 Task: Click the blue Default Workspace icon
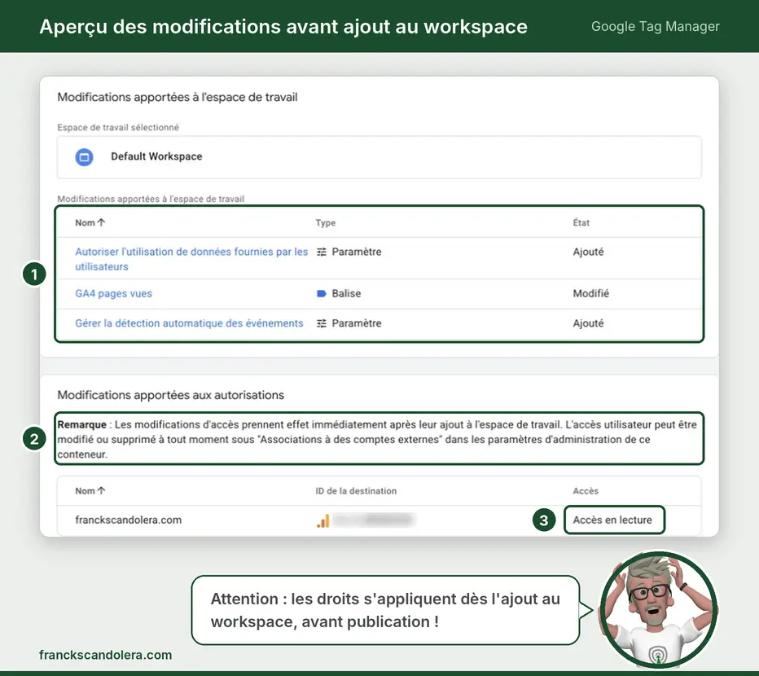point(84,157)
